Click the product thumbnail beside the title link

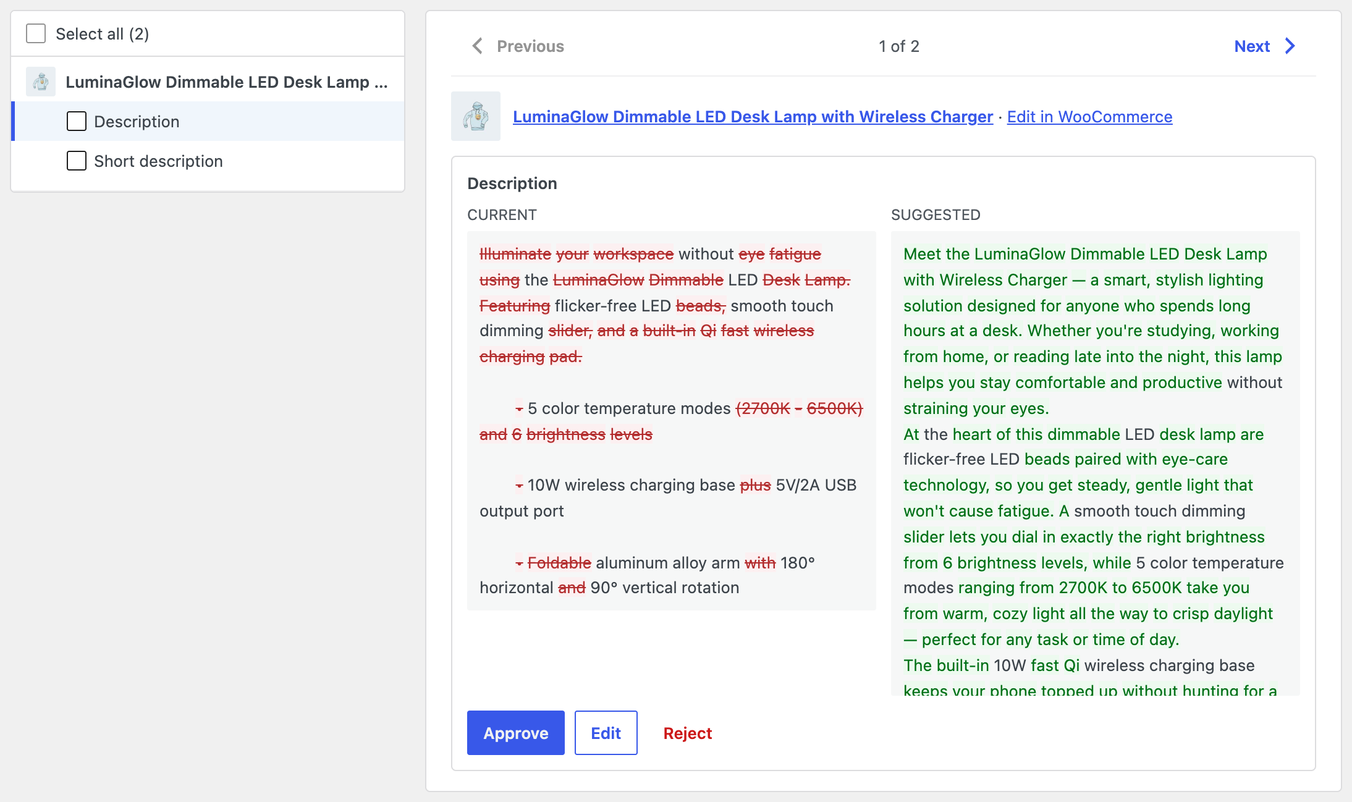click(476, 116)
